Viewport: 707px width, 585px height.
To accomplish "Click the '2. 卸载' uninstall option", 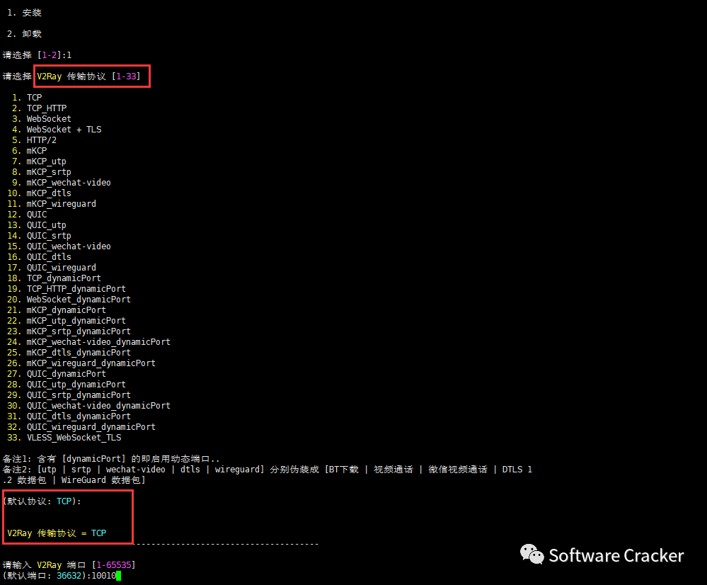I will pos(24,34).
